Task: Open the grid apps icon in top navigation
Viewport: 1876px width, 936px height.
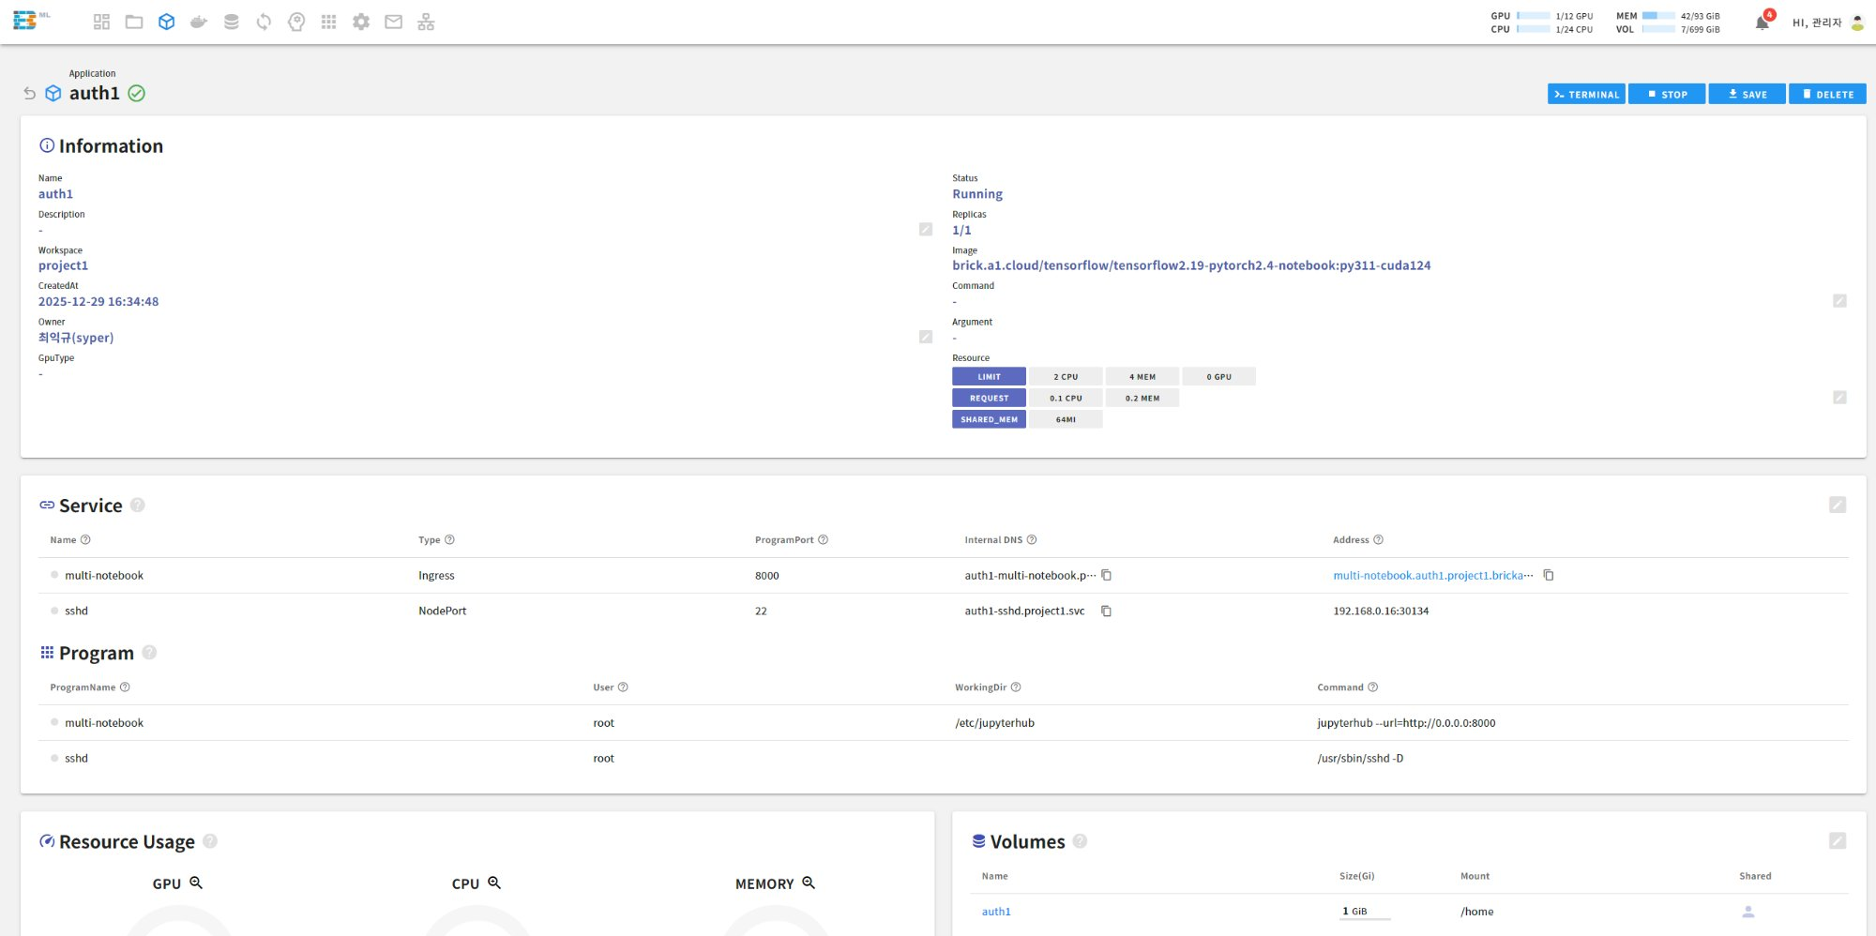Action: pyautogui.click(x=328, y=22)
